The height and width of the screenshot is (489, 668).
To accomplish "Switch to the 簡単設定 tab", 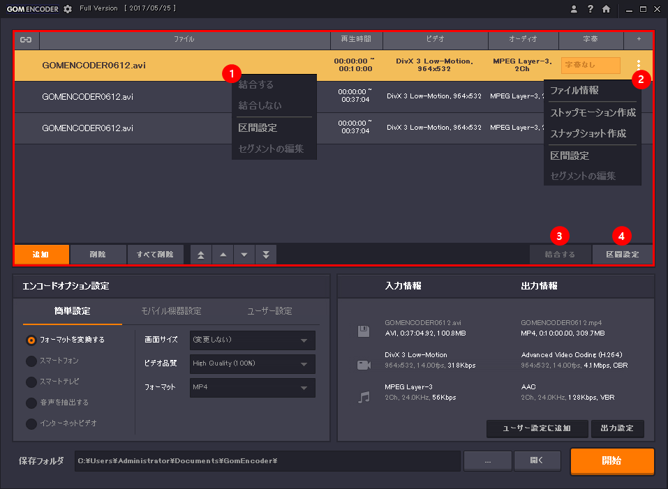I will 73,311.
